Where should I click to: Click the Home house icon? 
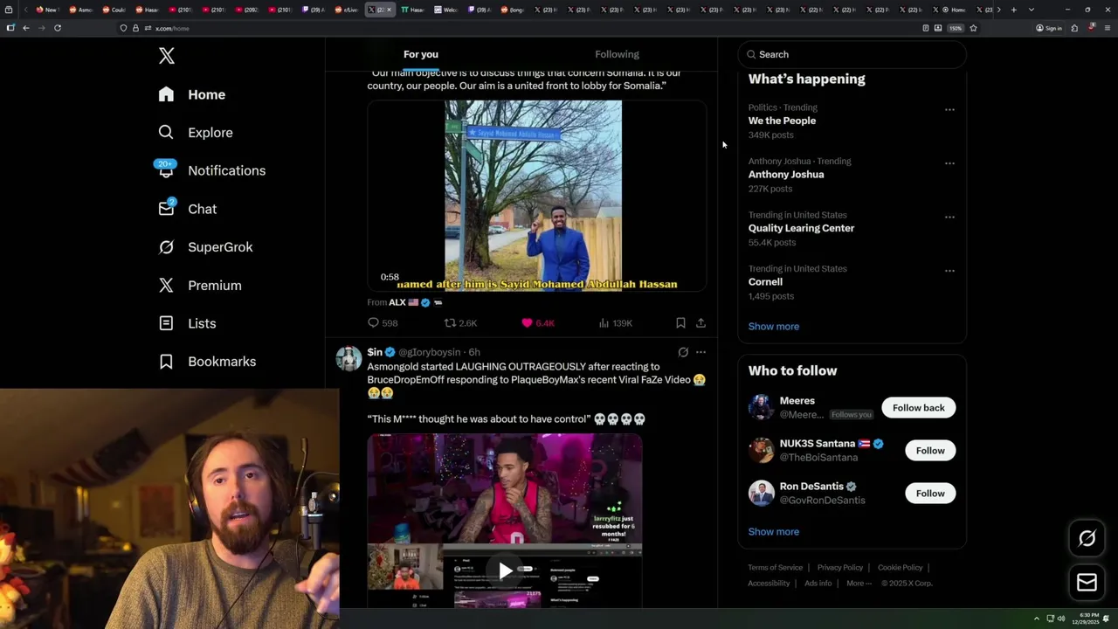166,94
